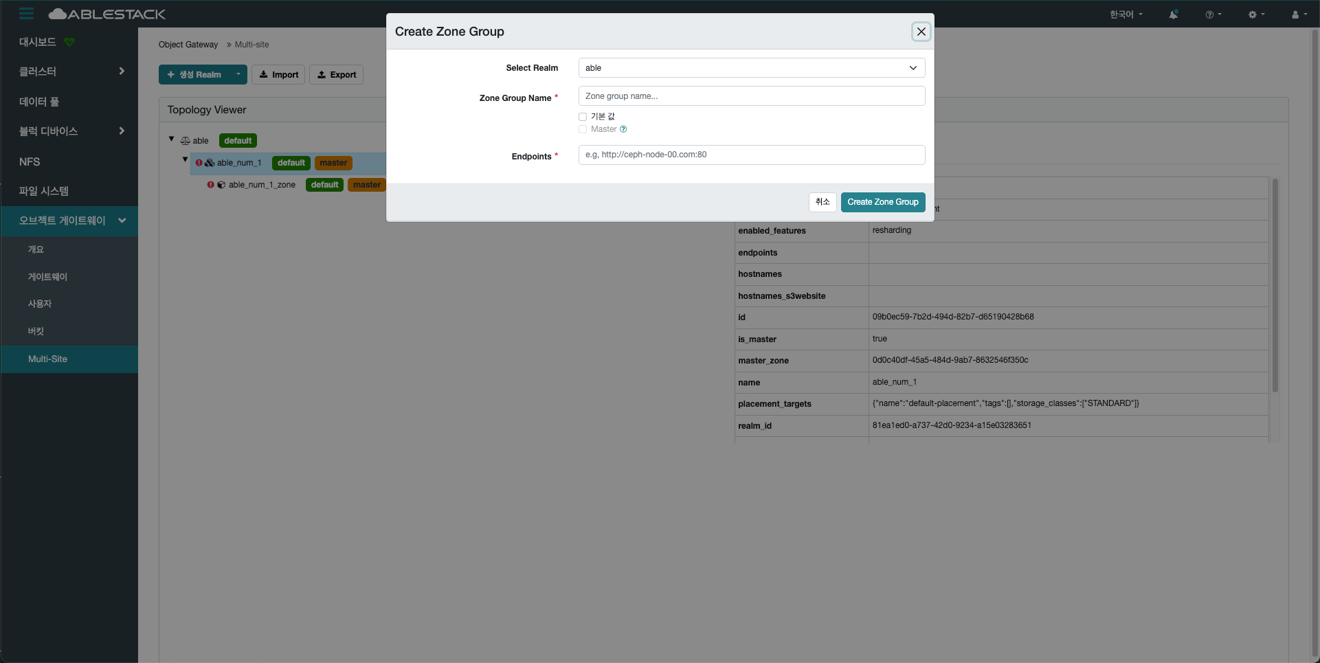Open the 한국어 language dropdown
Viewport: 1320px width, 663px height.
[x=1126, y=14]
